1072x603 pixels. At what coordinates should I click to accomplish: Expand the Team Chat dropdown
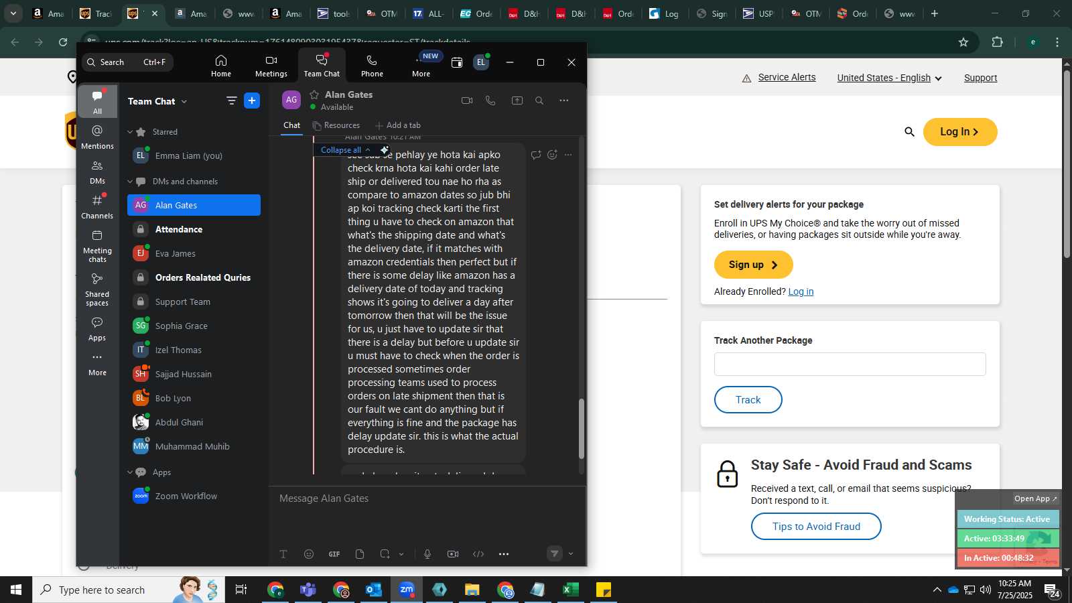pyautogui.click(x=184, y=101)
